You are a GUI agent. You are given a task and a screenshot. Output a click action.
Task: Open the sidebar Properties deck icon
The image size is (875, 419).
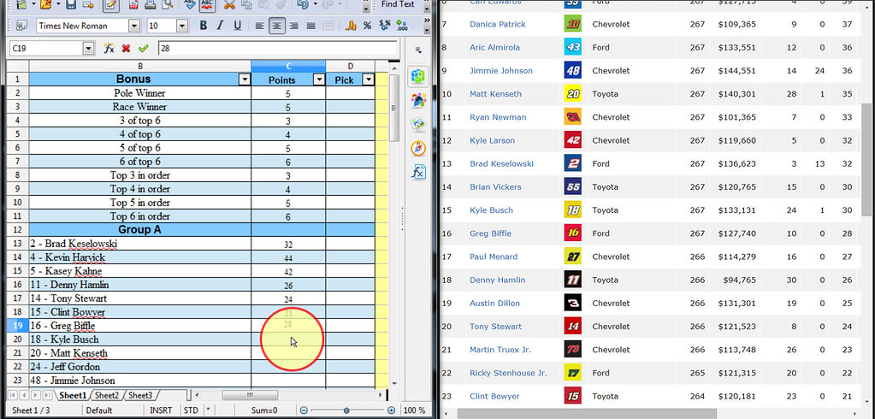tap(418, 76)
